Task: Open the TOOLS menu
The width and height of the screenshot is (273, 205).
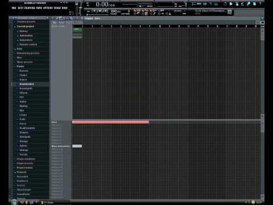Action: pos(57,8)
